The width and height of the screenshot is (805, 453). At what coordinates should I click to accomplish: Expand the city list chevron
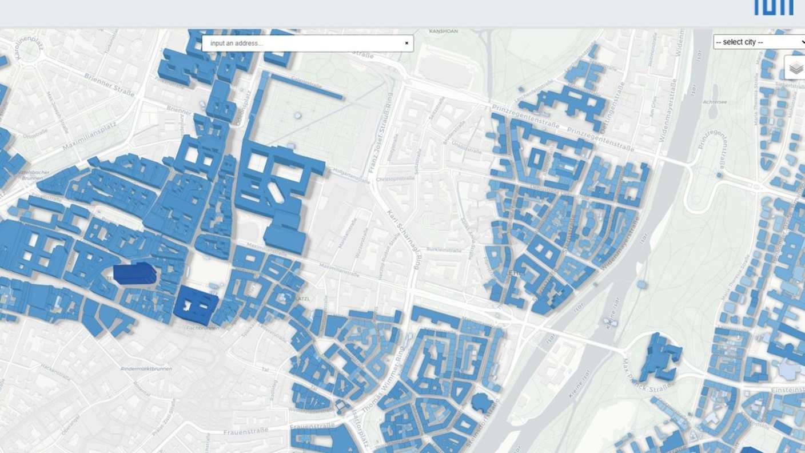pos(802,42)
